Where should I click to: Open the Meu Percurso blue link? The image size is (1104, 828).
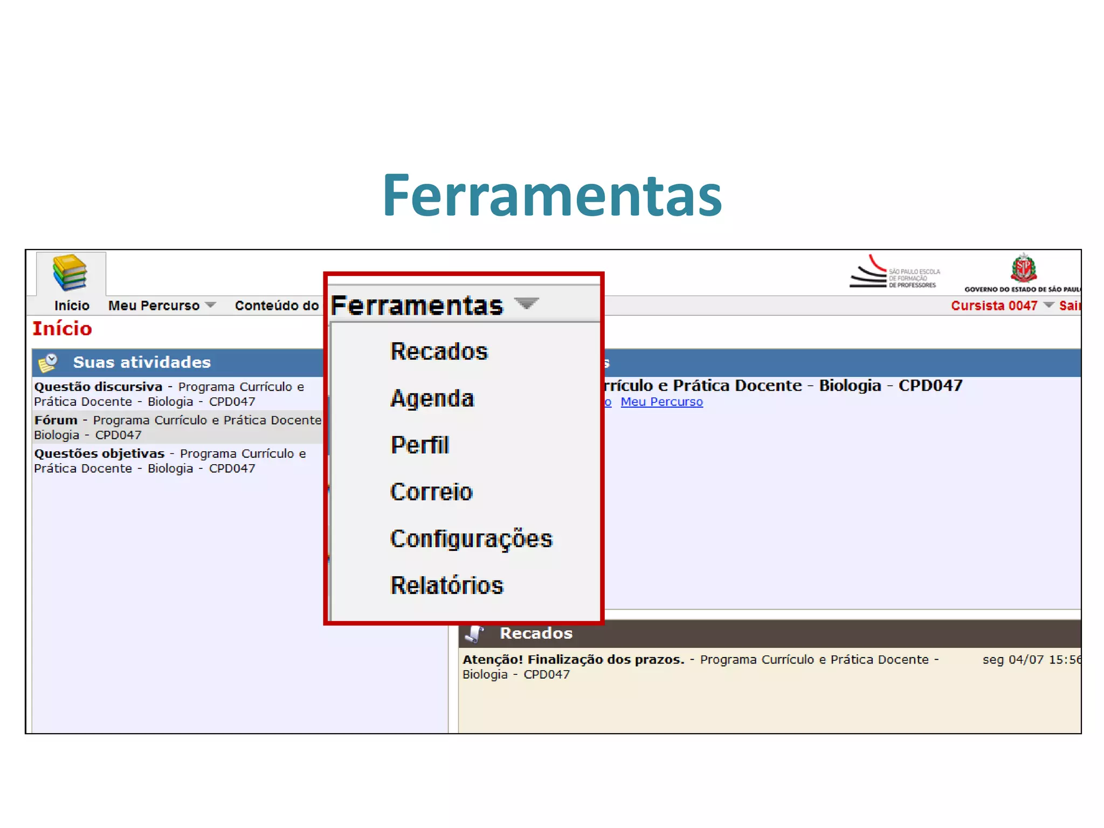point(661,402)
